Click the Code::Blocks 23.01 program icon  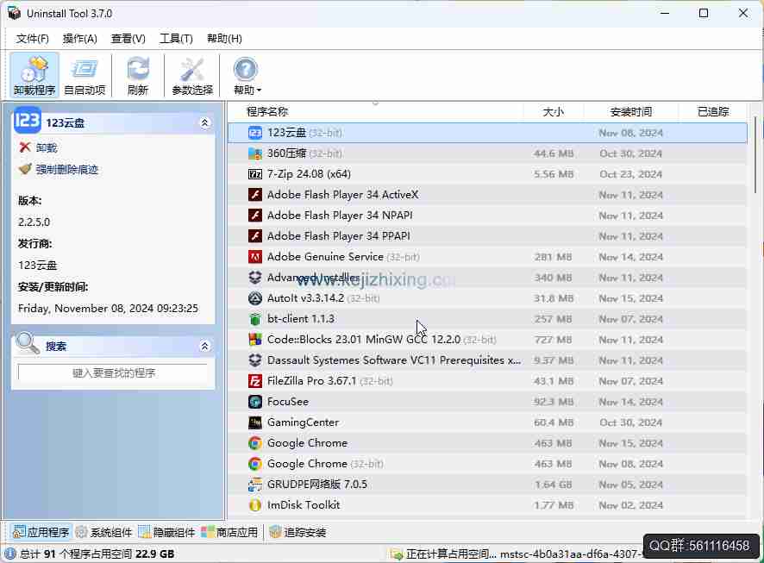(255, 340)
